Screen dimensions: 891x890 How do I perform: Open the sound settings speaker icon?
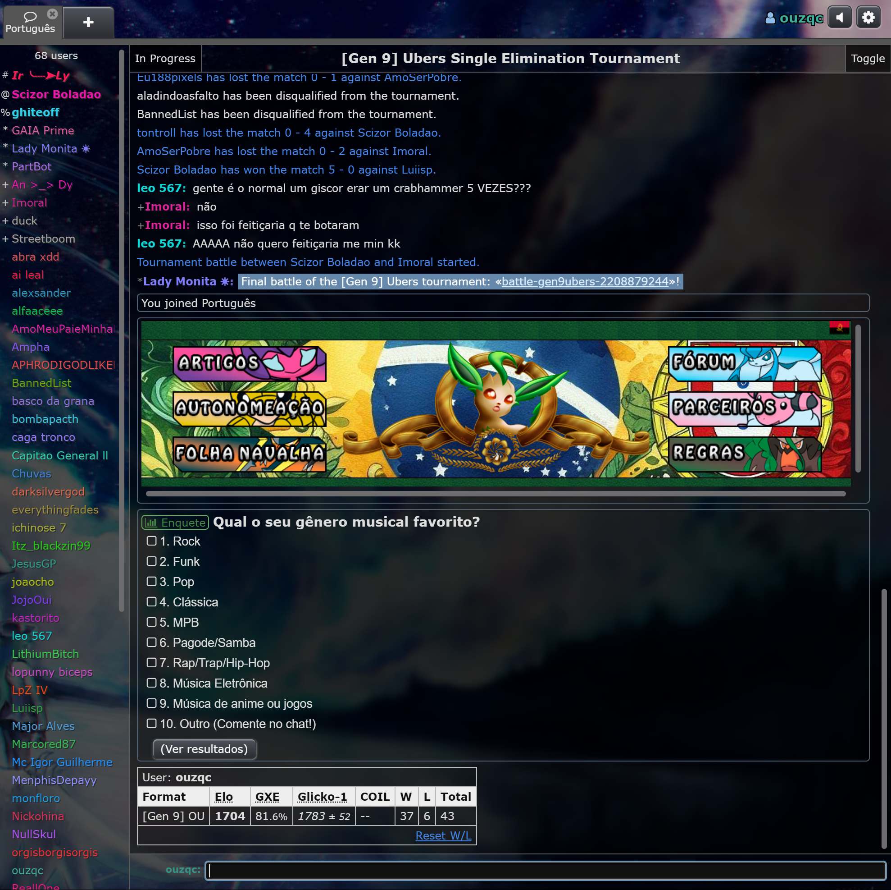point(839,18)
